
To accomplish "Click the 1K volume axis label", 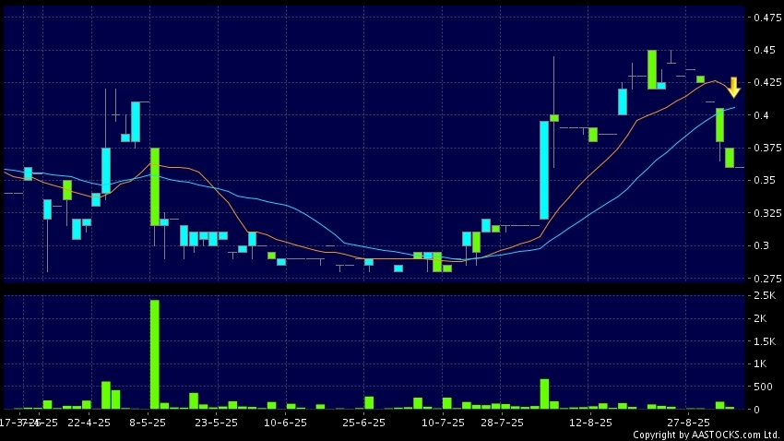I will (761, 364).
